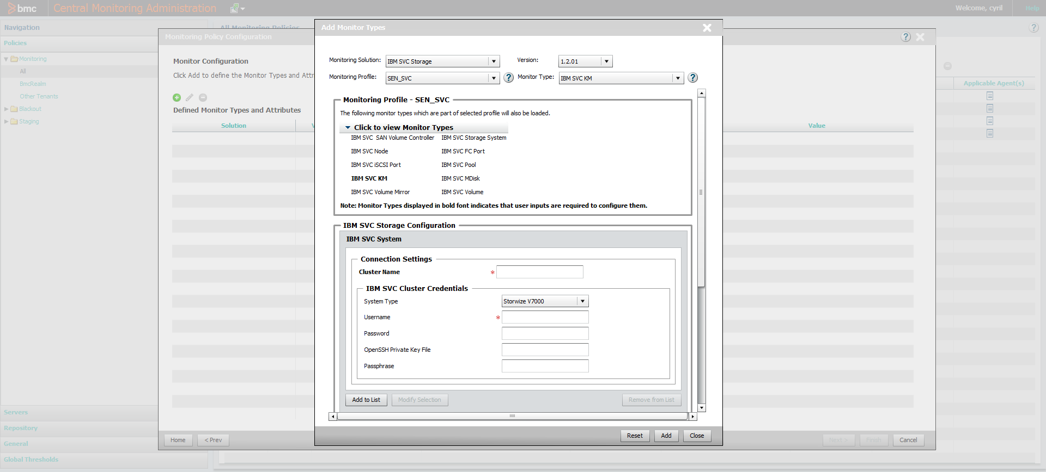Viewport: 1046px width, 472px height.
Task: Click the horizontal scrollbar thumb in dialog
Action: click(512, 417)
